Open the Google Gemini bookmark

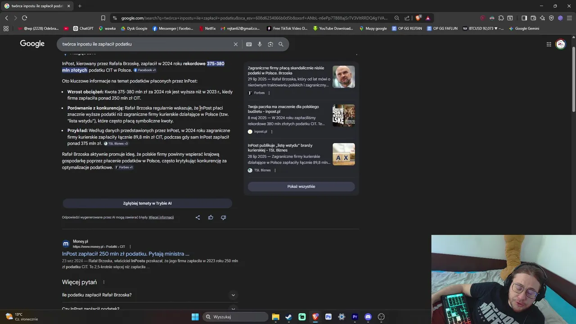click(x=524, y=28)
